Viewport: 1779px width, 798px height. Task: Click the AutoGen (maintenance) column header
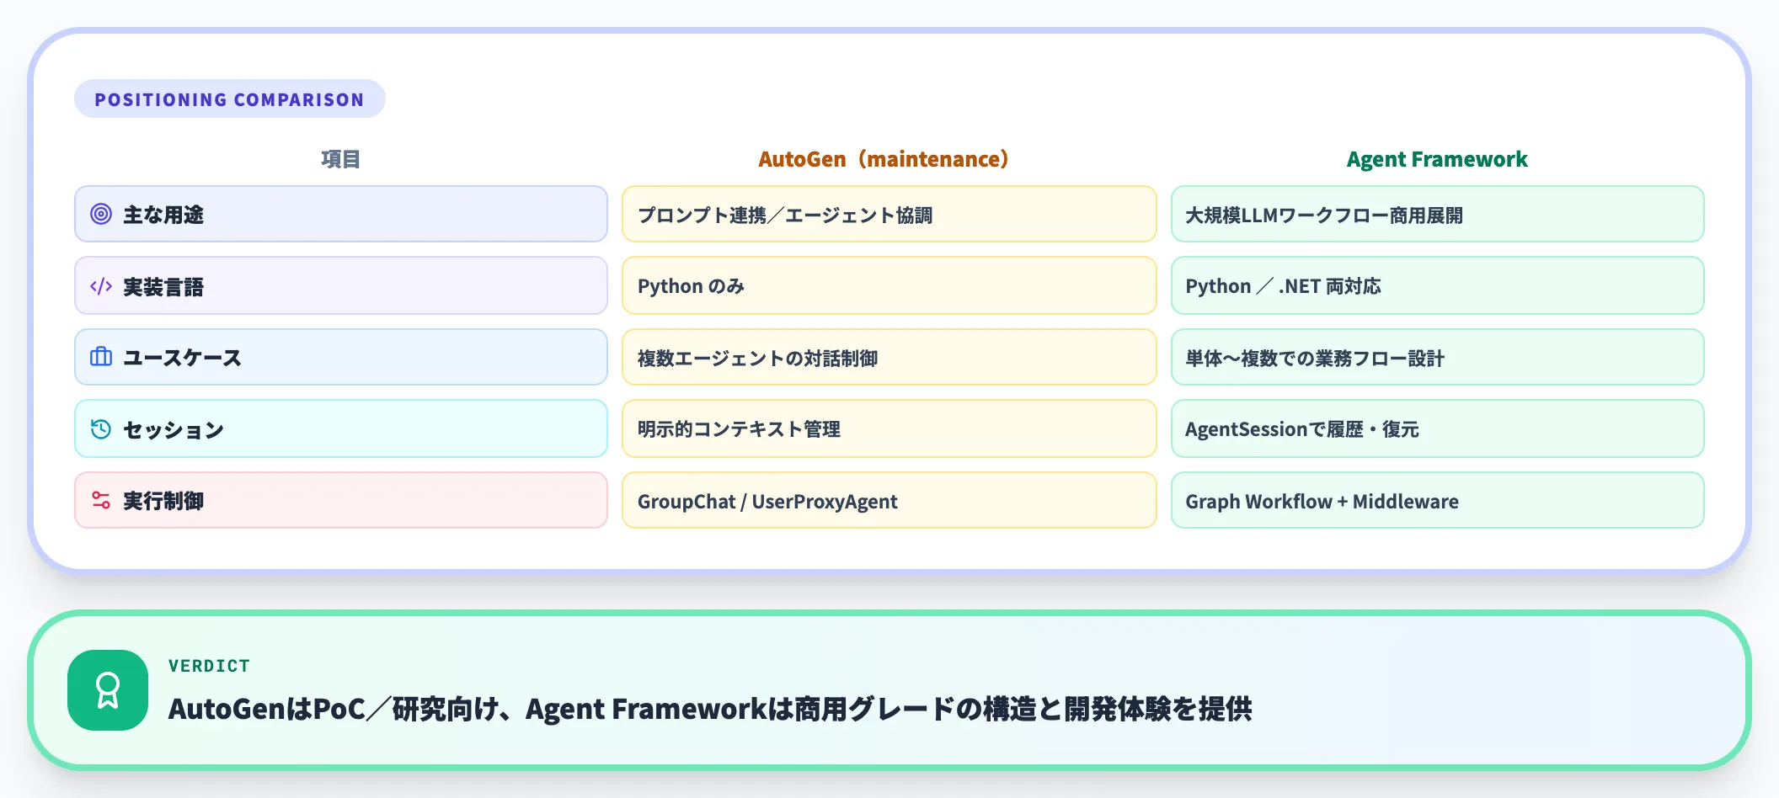point(884,159)
